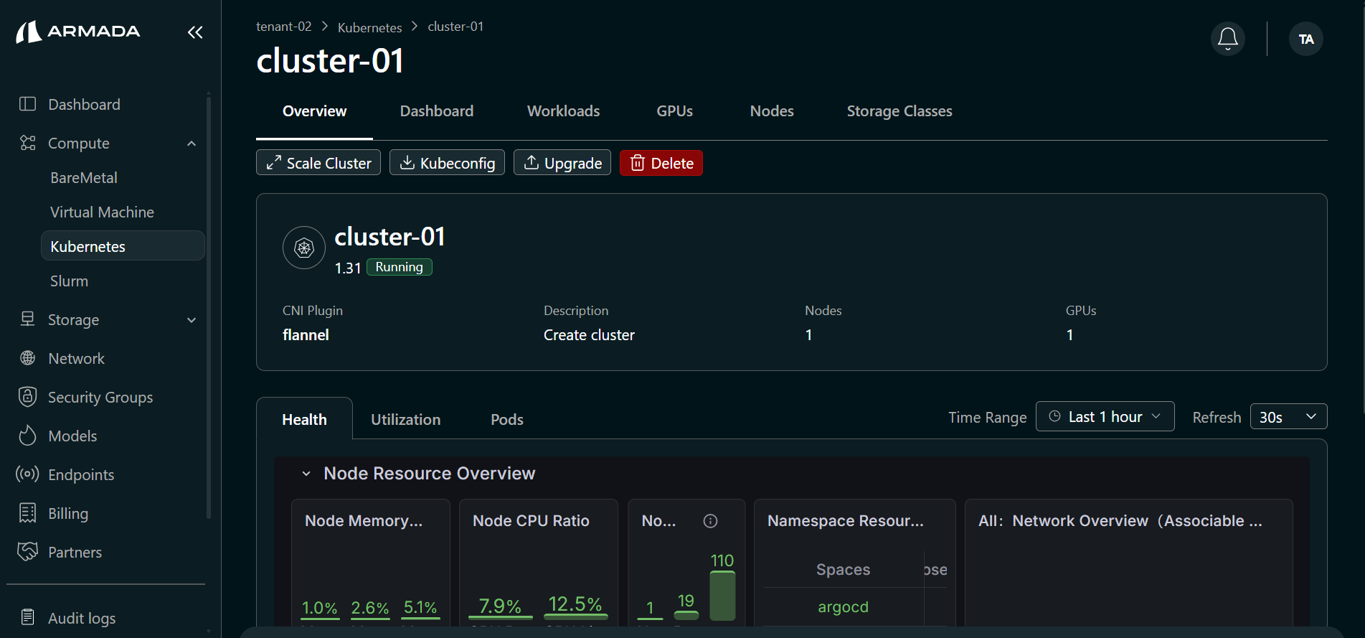The width and height of the screenshot is (1365, 638).
Task: Click the Node Memory panel title
Action: (x=364, y=521)
